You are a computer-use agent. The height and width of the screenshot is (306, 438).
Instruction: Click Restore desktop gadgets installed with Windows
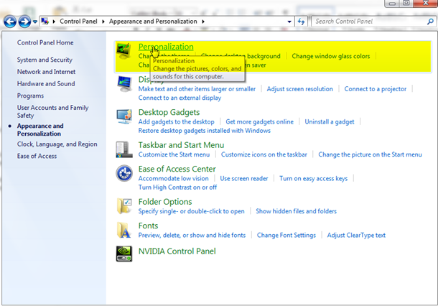point(205,131)
